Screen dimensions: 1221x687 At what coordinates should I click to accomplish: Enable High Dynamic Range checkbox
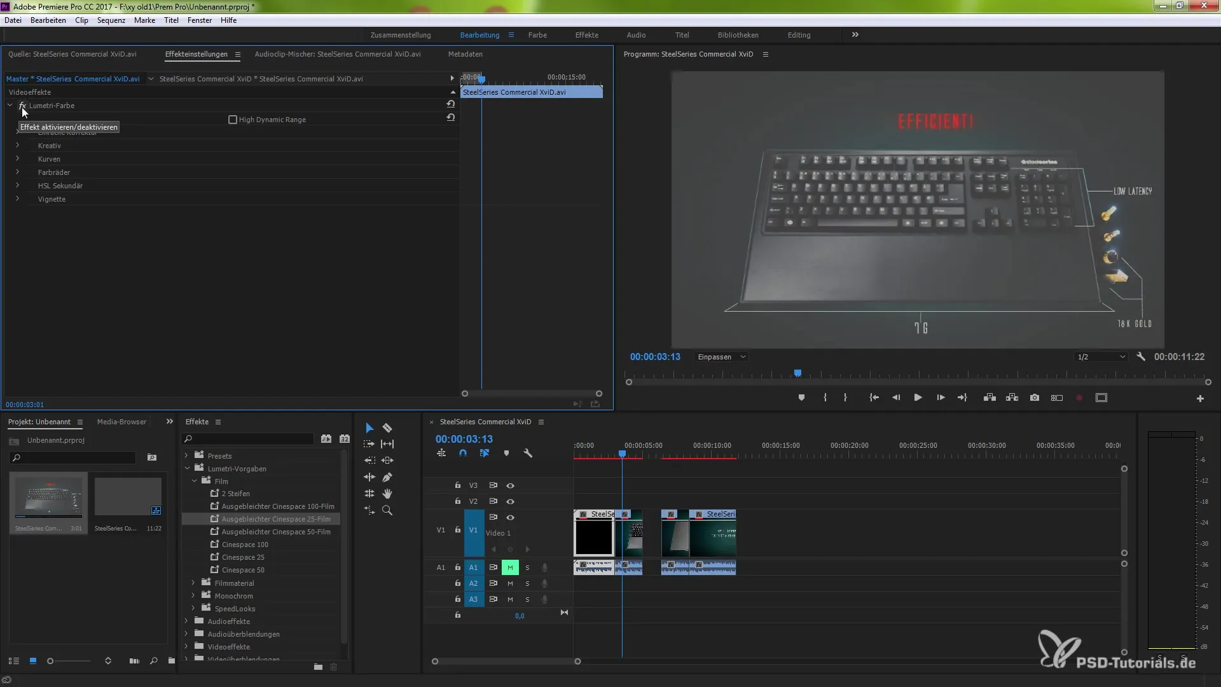233,120
